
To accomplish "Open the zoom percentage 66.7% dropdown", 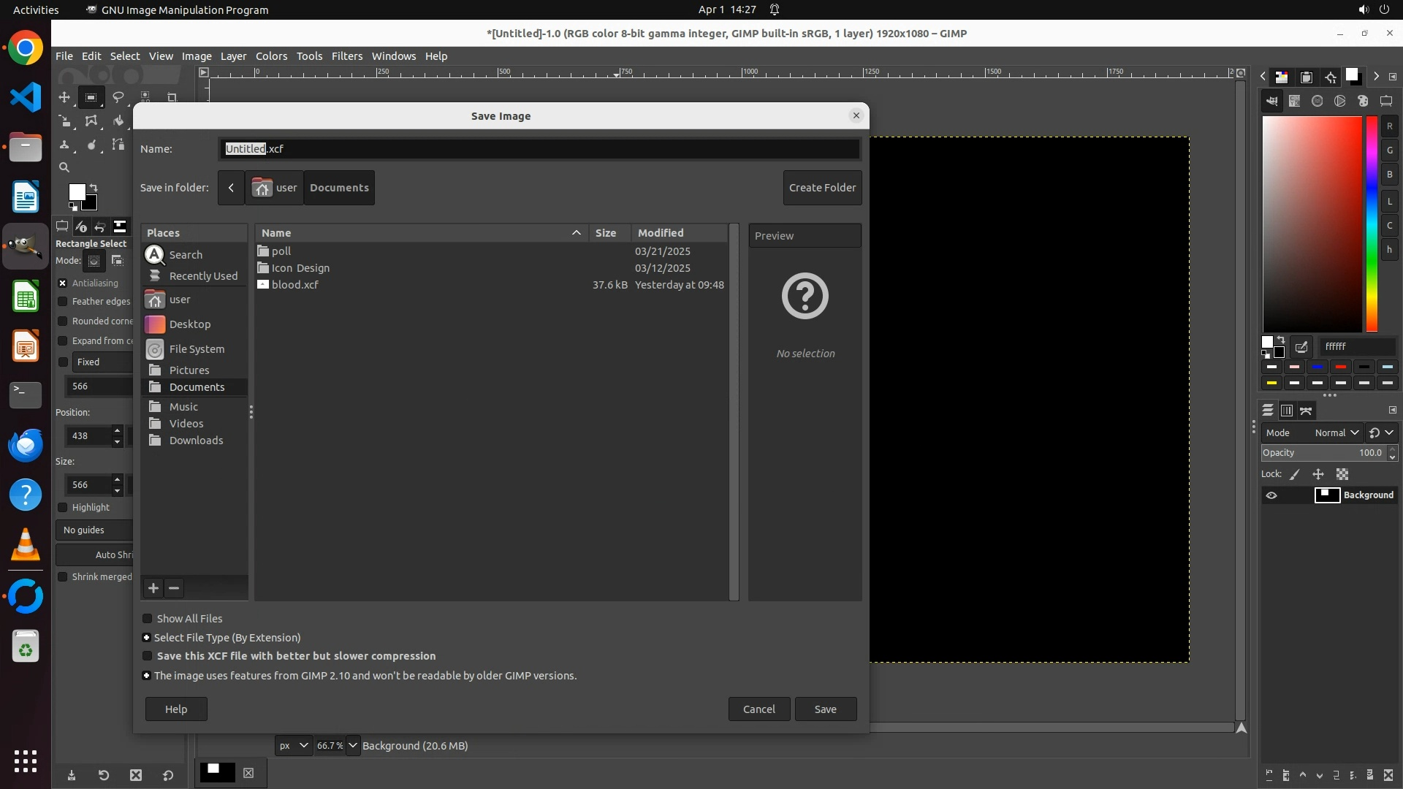I will [x=353, y=745].
